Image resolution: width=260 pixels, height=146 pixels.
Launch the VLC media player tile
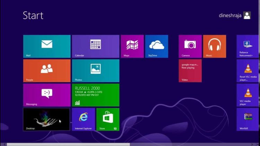(248, 95)
